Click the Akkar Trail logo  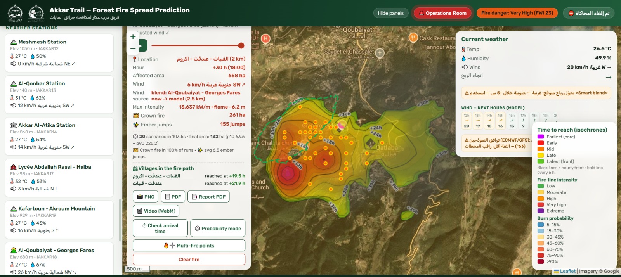point(16,13)
